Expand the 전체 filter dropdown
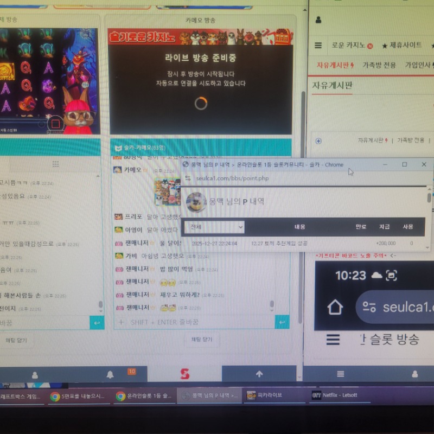The image size is (434, 434). pos(215,227)
